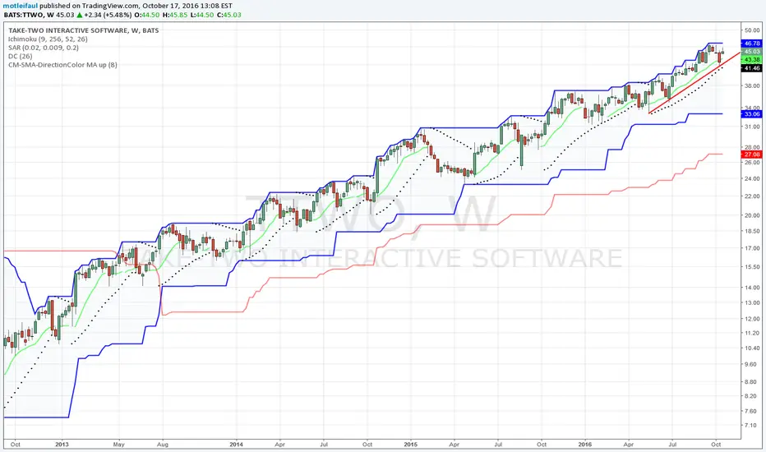Select the +2.34 (+5.48%) change value
Screen dimensions: 766x452
[108, 15]
